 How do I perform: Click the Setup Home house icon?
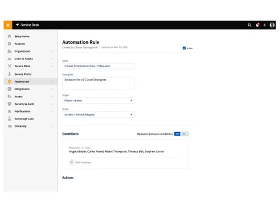(x=10, y=36)
